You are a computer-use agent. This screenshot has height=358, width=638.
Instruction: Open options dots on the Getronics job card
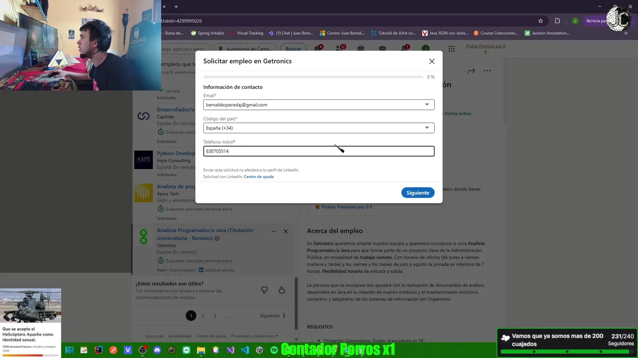(274, 231)
